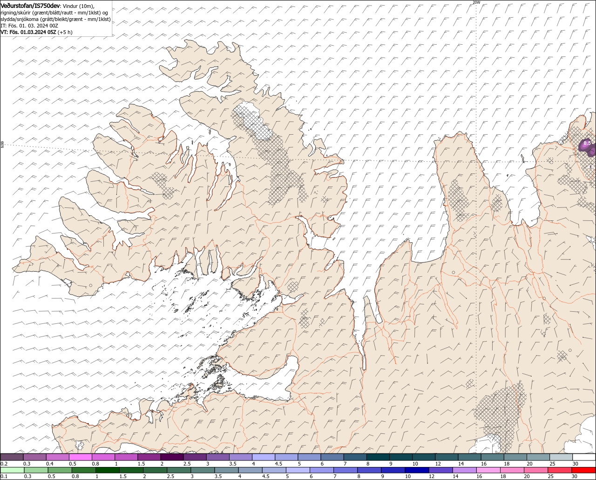Pick the bright red 30 lower-row swatch

click(584, 470)
